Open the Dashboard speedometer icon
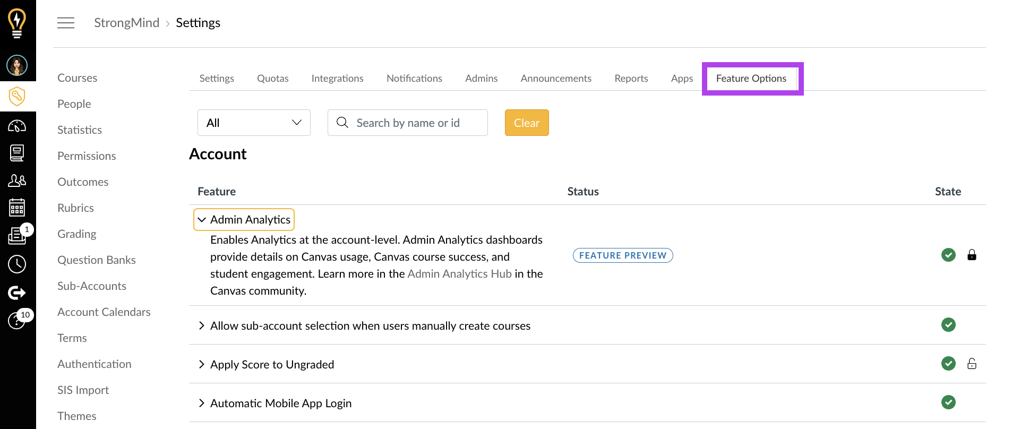The width and height of the screenshot is (1029, 429). pos(17,126)
